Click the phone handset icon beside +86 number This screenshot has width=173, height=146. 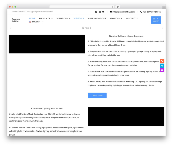[x=141, y=12]
